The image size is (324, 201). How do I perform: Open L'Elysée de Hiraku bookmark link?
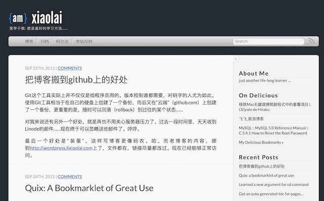(274, 107)
